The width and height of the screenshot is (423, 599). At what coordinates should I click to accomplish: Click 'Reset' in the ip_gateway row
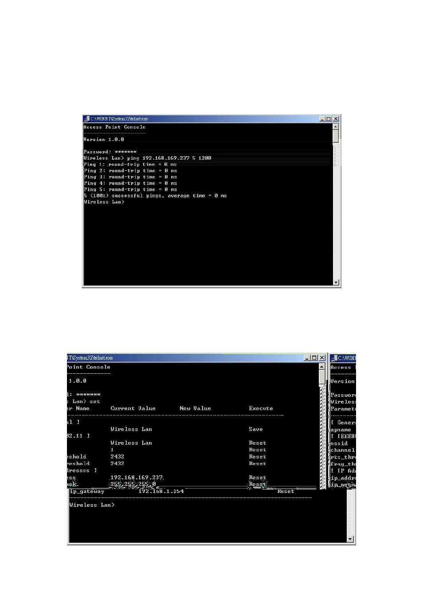tap(286, 491)
